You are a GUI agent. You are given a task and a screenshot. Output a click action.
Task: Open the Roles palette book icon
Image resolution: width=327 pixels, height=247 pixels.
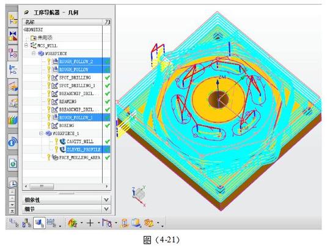13,120
